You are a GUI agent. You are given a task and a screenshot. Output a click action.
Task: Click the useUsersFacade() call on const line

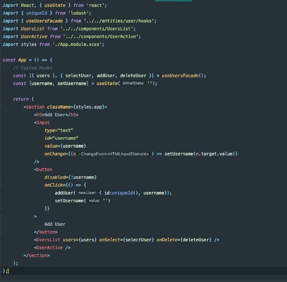(x=183, y=76)
